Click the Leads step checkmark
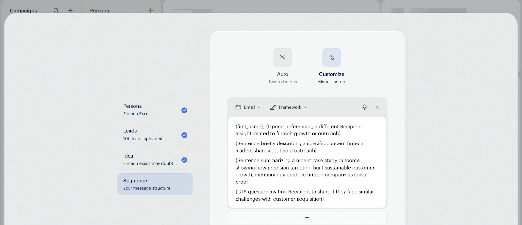522x225 pixels. [x=184, y=135]
